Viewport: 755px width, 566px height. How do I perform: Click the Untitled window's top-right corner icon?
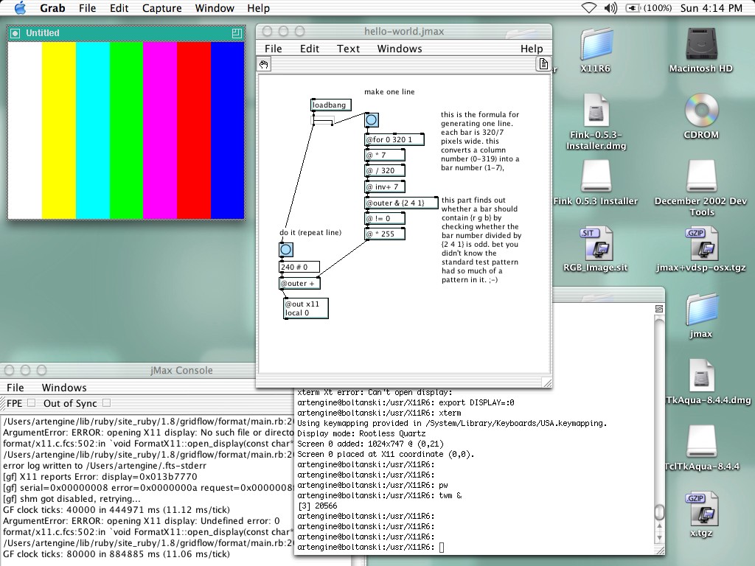coord(237,33)
